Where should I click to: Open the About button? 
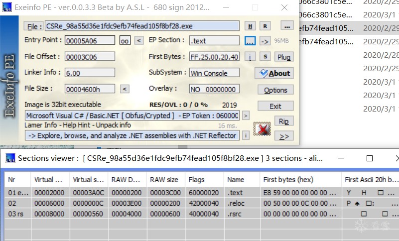[x=274, y=73]
